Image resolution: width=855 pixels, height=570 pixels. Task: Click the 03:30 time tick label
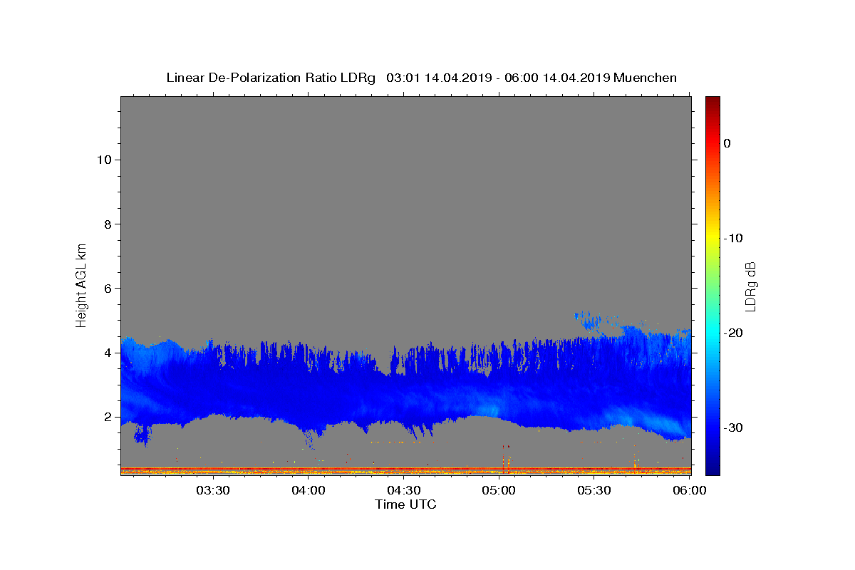click(213, 490)
